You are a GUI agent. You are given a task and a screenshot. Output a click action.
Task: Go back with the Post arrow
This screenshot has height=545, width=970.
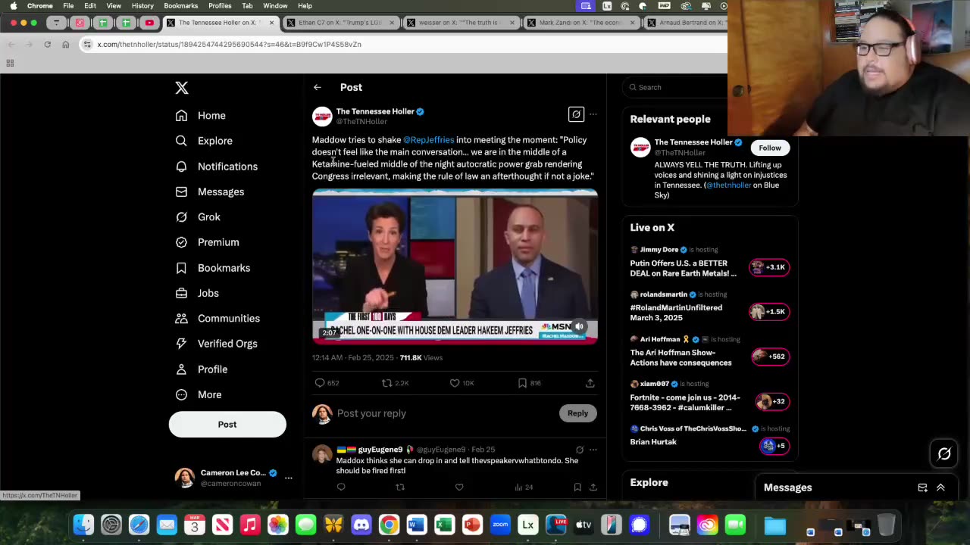(318, 87)
